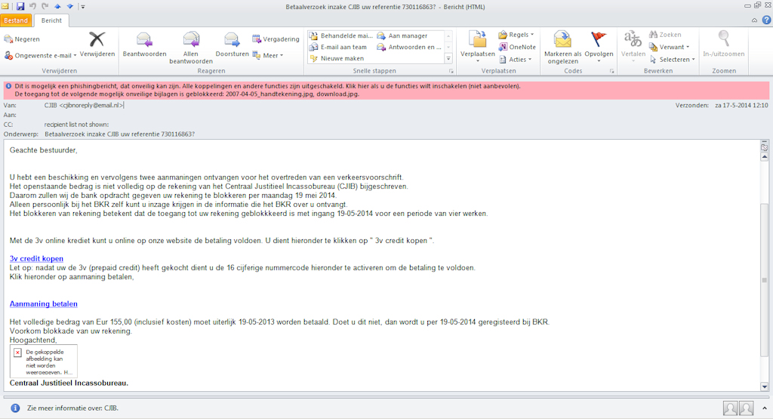Minimize the ribbon with caret icon
This screenshot has width=773, height=419.
coord(754,20)
